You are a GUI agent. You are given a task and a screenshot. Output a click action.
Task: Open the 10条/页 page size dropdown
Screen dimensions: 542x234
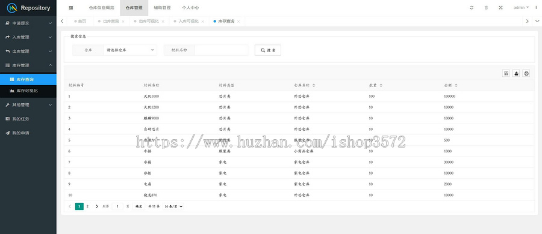(173, 206)
